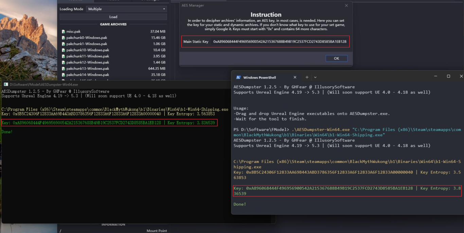Select the Windows PowerShell tab
The height and width of the screenshot is (233, 464).
pos(260,77)
